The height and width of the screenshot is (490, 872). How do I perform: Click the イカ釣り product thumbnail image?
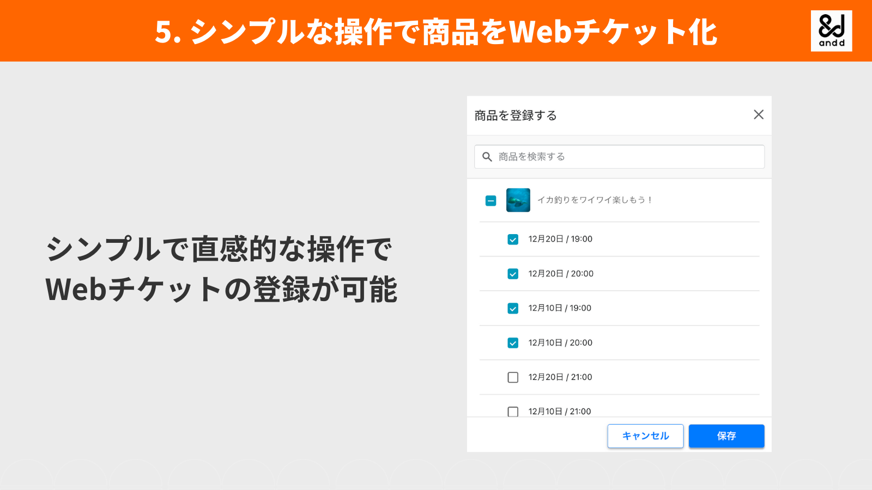[518, 200]
